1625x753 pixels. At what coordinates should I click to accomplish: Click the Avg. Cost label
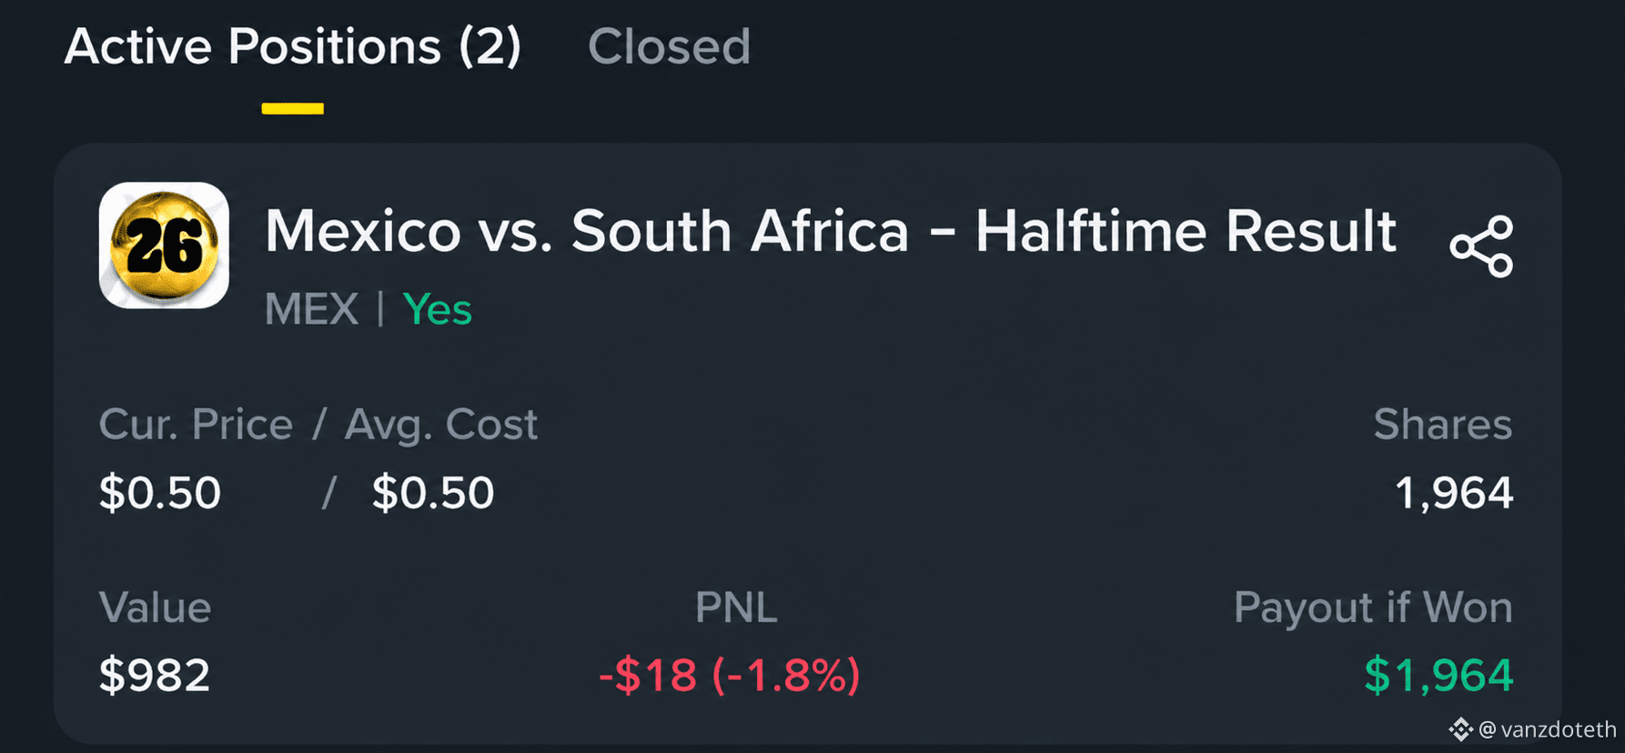(x=441, y=425)
